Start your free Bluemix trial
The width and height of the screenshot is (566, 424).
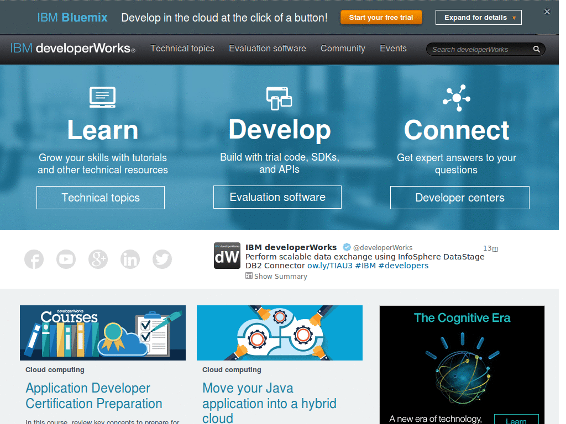(x=381, y=17)
